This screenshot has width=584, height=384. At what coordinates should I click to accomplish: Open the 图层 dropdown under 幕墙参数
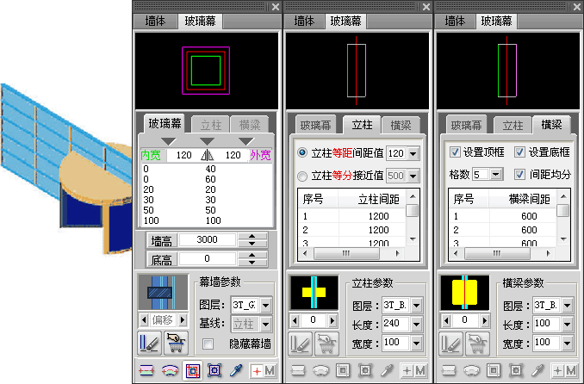[x=264, y=305]
